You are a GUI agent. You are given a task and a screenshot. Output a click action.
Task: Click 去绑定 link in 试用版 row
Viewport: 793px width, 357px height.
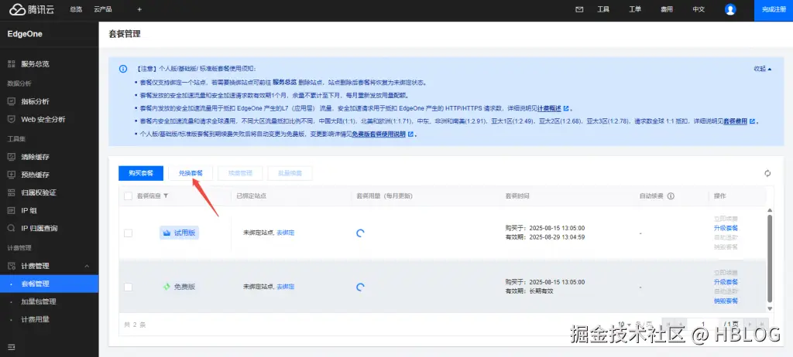click(x=285, y=233)
